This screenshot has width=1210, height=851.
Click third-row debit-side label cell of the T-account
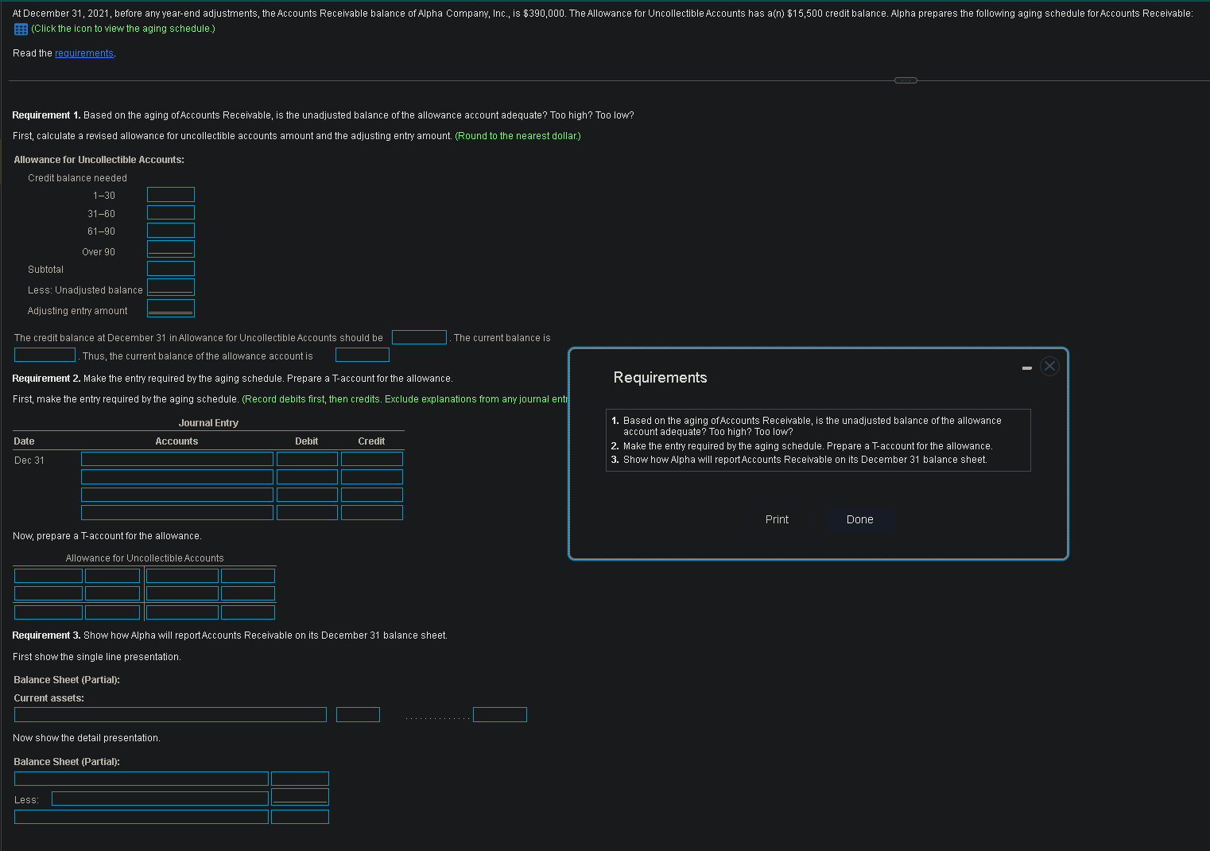pos(48,612)
